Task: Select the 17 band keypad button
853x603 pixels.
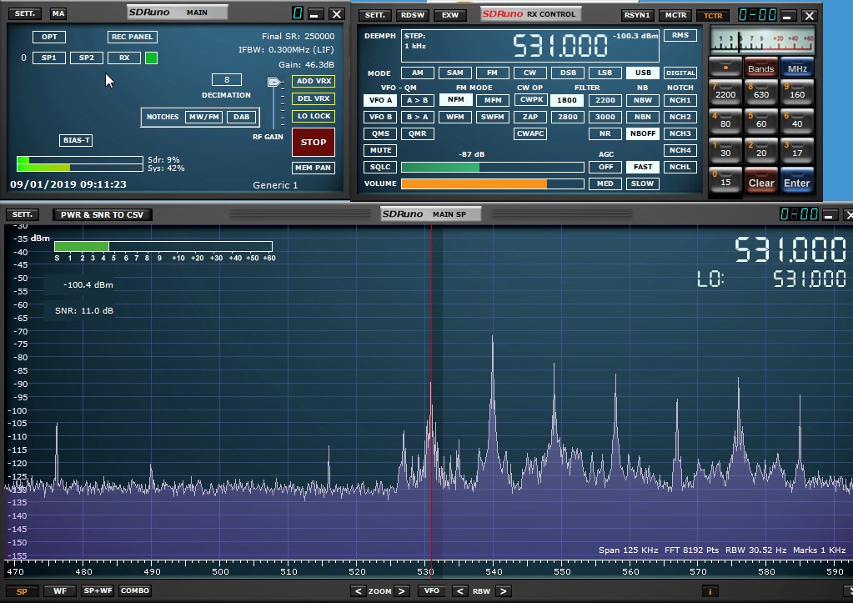Action: [x=797, y=150]
